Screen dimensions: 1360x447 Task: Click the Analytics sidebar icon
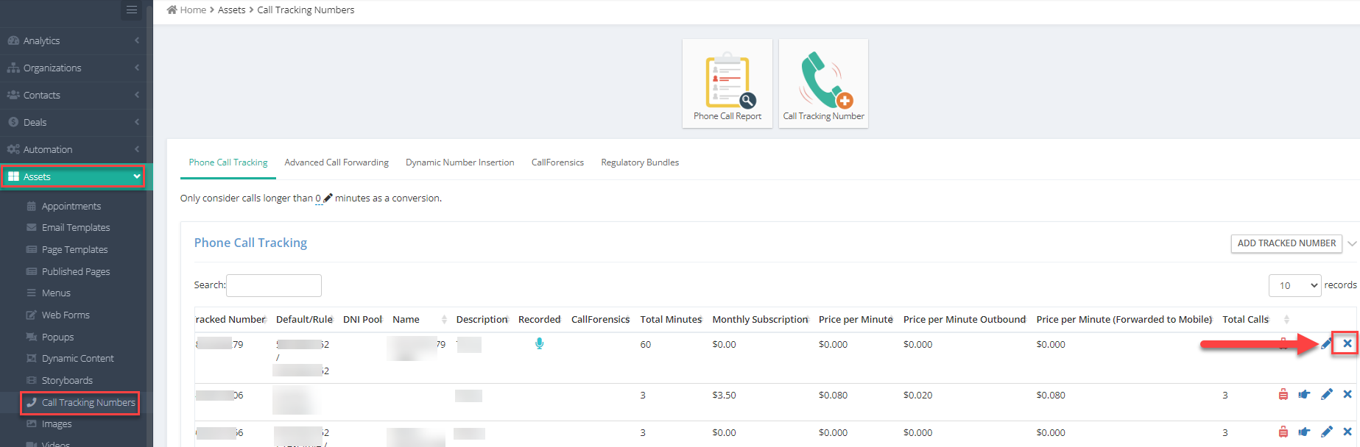point(13,40)
